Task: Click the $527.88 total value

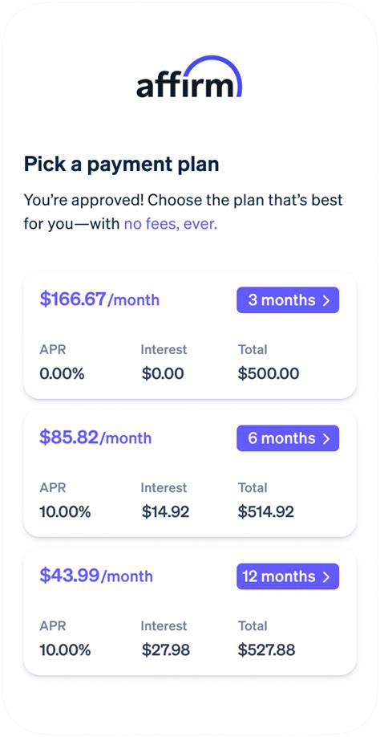Action: [266, 650]
